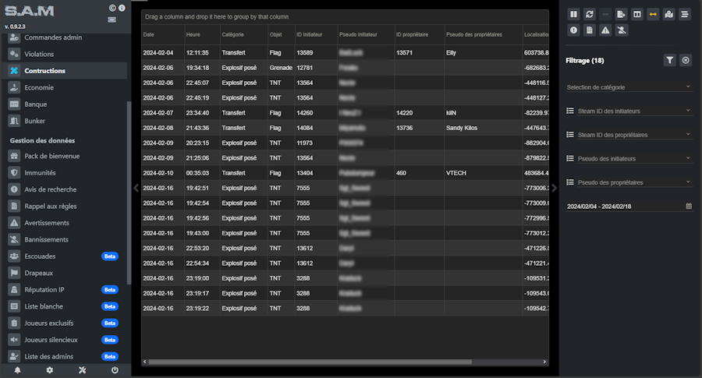The image size is (702, 378).
Task: Click the export file icon in the toolbar
Action: coord(621,14)
